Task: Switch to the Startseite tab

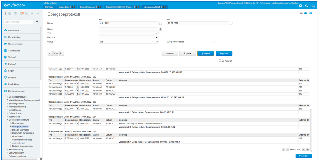Action: click(x=49, y=7)
